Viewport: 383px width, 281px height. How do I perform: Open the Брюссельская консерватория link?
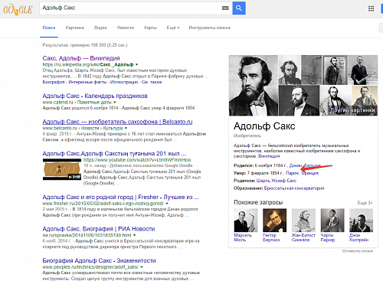[x=294, y=188]
